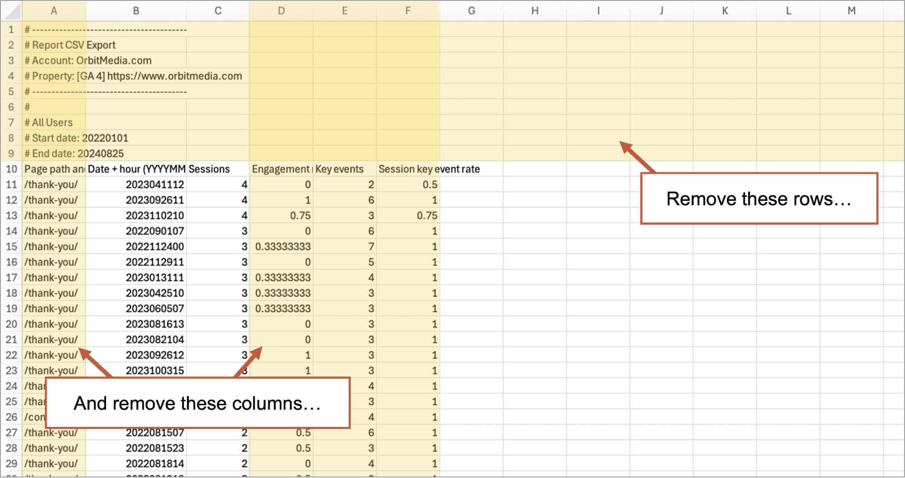
Task: Click engagement value 0.75 in row 13
Action: [281, 215]
